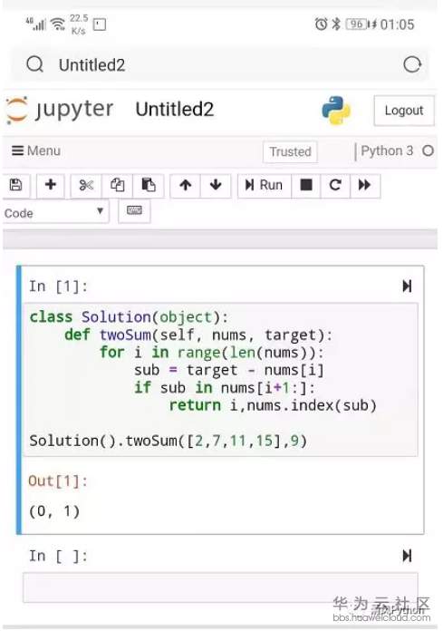Cut selected cell with scissors icon
This screenshot has height=631, width=443.
click(x=86, y=186)
